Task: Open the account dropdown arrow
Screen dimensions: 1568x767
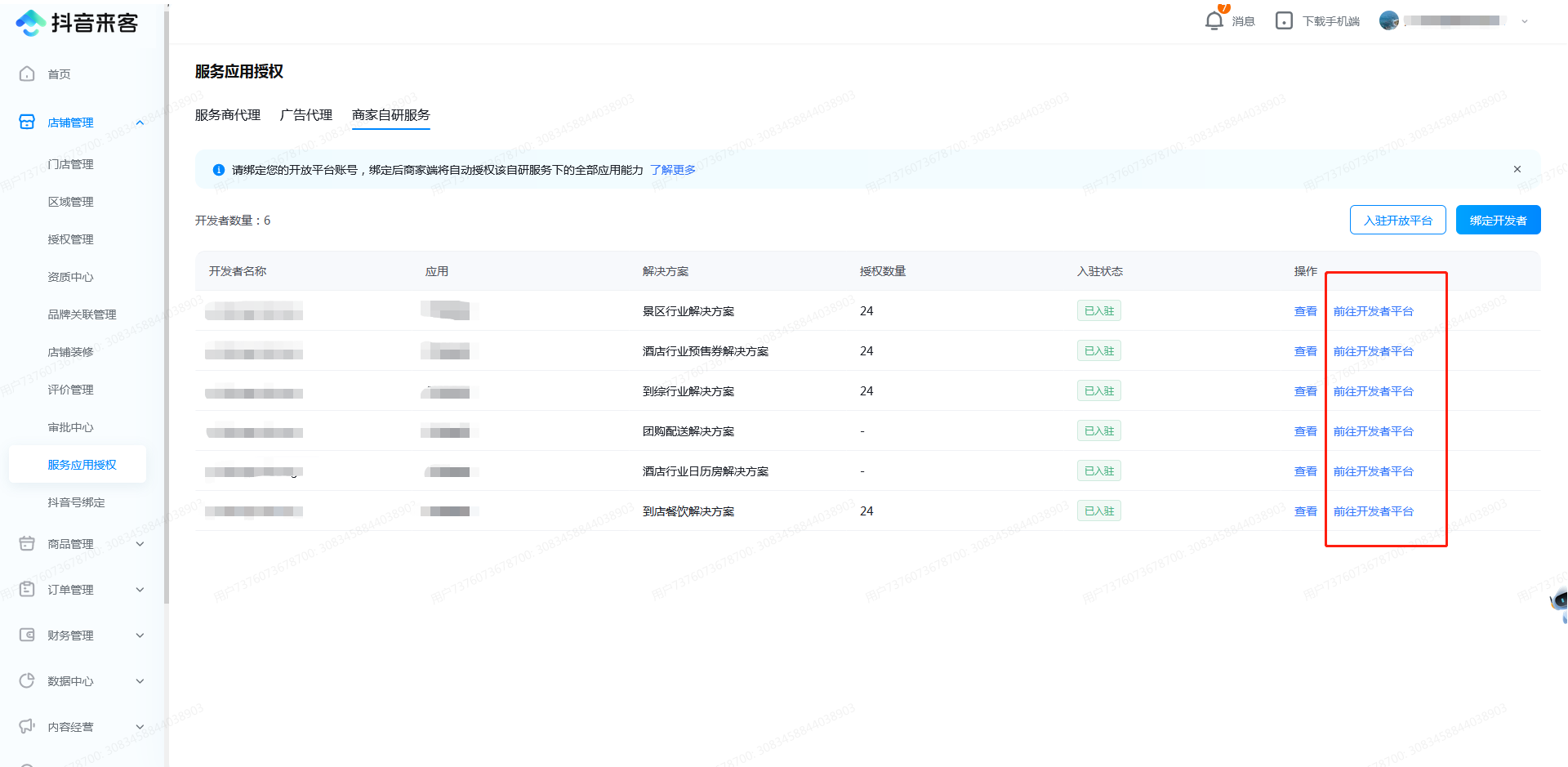Action: 1525,21
